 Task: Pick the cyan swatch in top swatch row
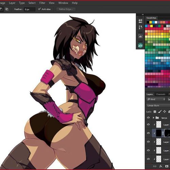pos(153,22)
